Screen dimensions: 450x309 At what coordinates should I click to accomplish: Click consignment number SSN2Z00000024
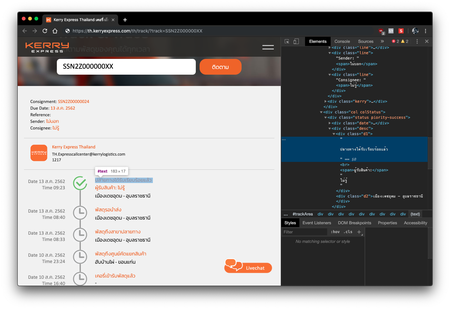pos(74,101)
